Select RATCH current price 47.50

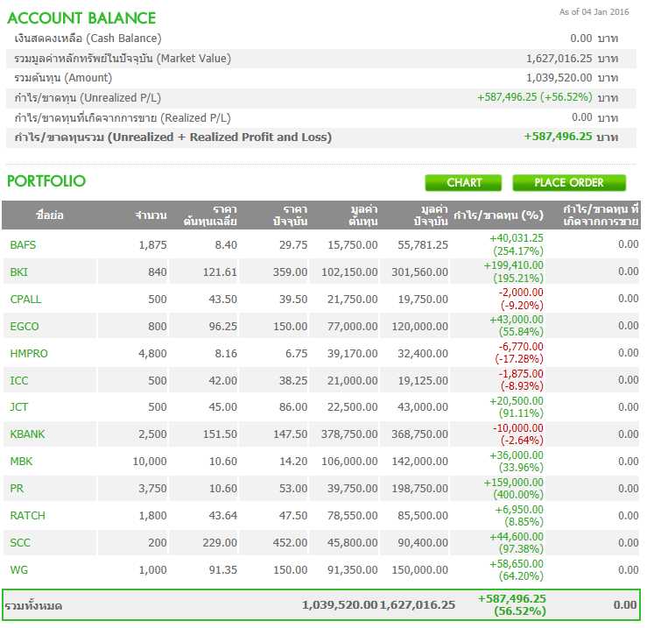tap(293, 516)
